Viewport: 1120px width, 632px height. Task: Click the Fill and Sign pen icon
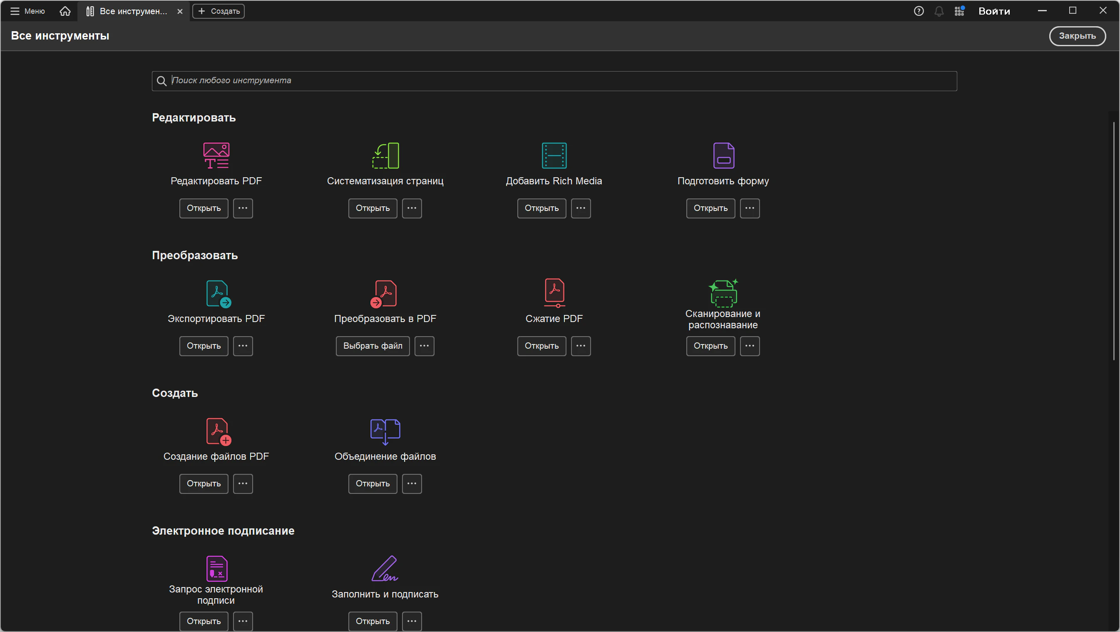click(x=385, y=568)
